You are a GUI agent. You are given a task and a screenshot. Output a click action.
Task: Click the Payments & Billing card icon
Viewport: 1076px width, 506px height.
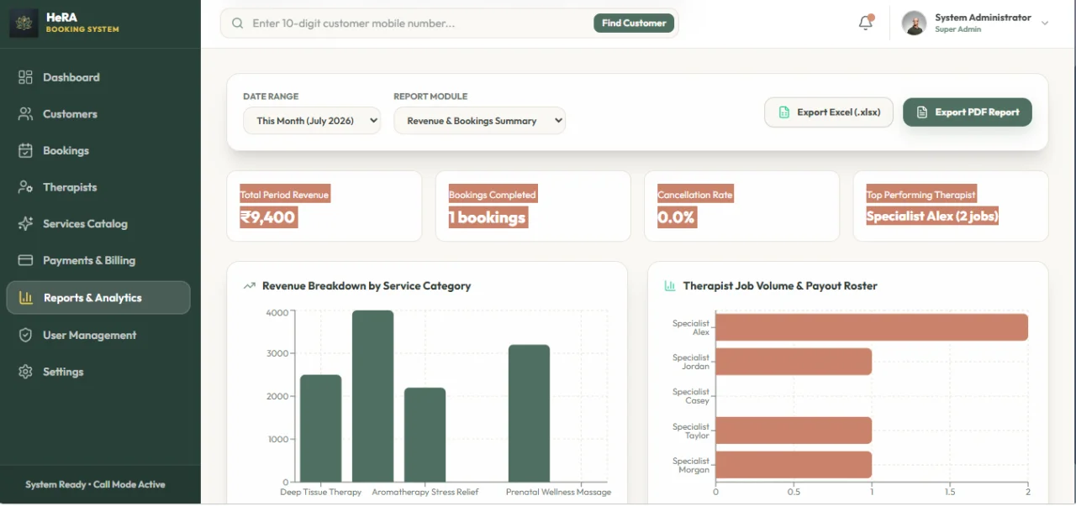25,260
